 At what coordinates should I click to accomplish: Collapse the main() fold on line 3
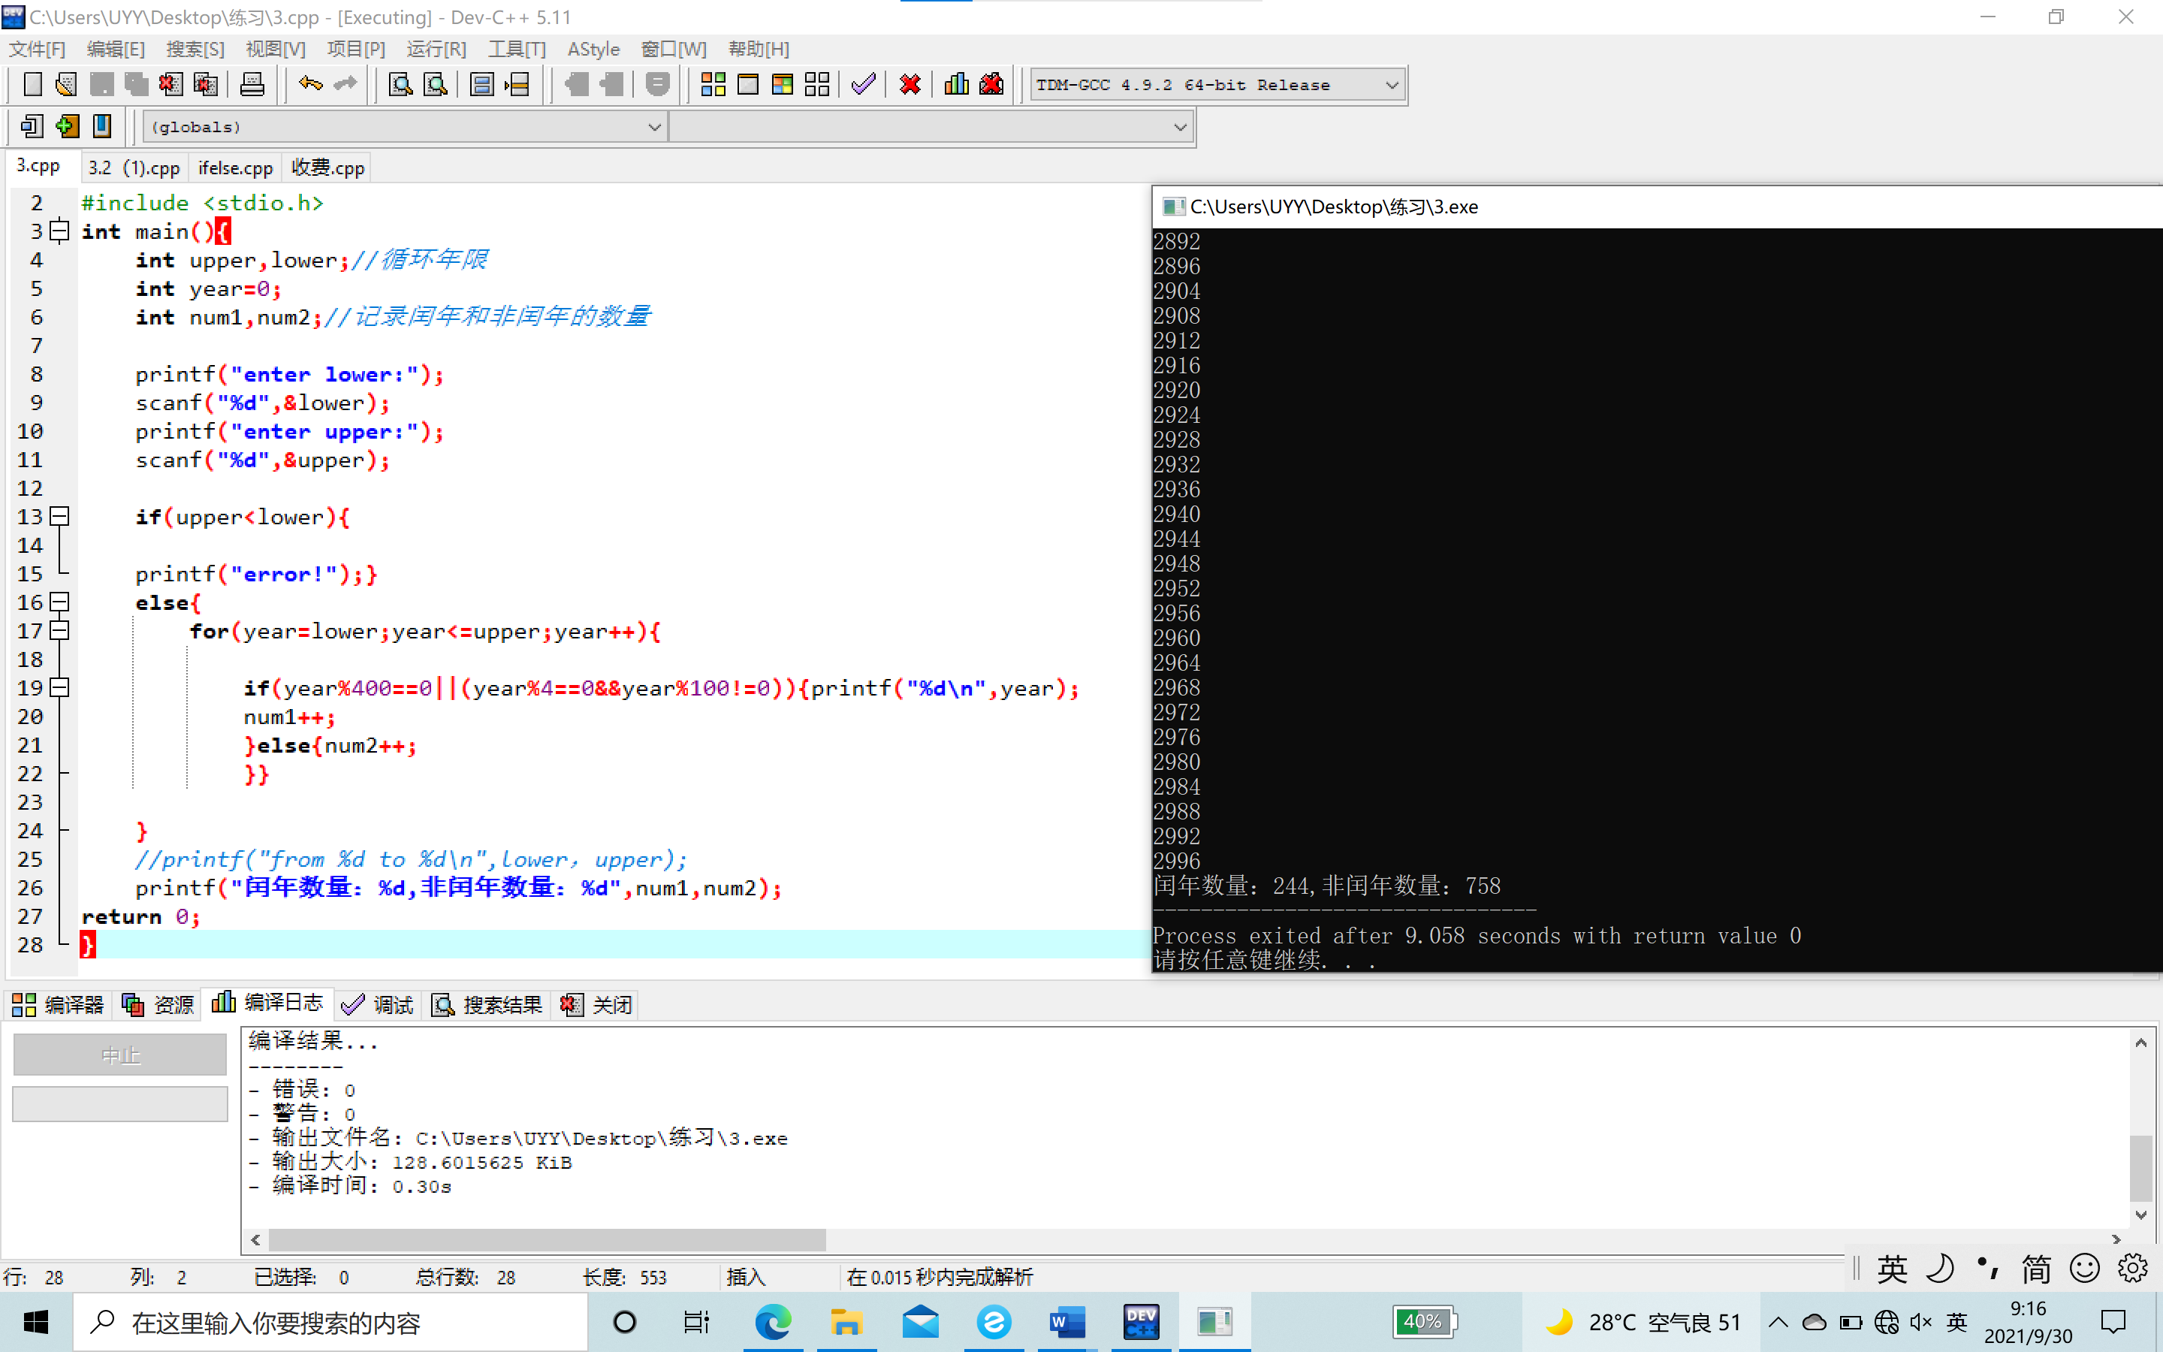59,231
